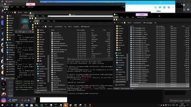This screenshot has height=107, width=191.
Task: Switch to Home tab in bin window
Action: pos(121,17)
